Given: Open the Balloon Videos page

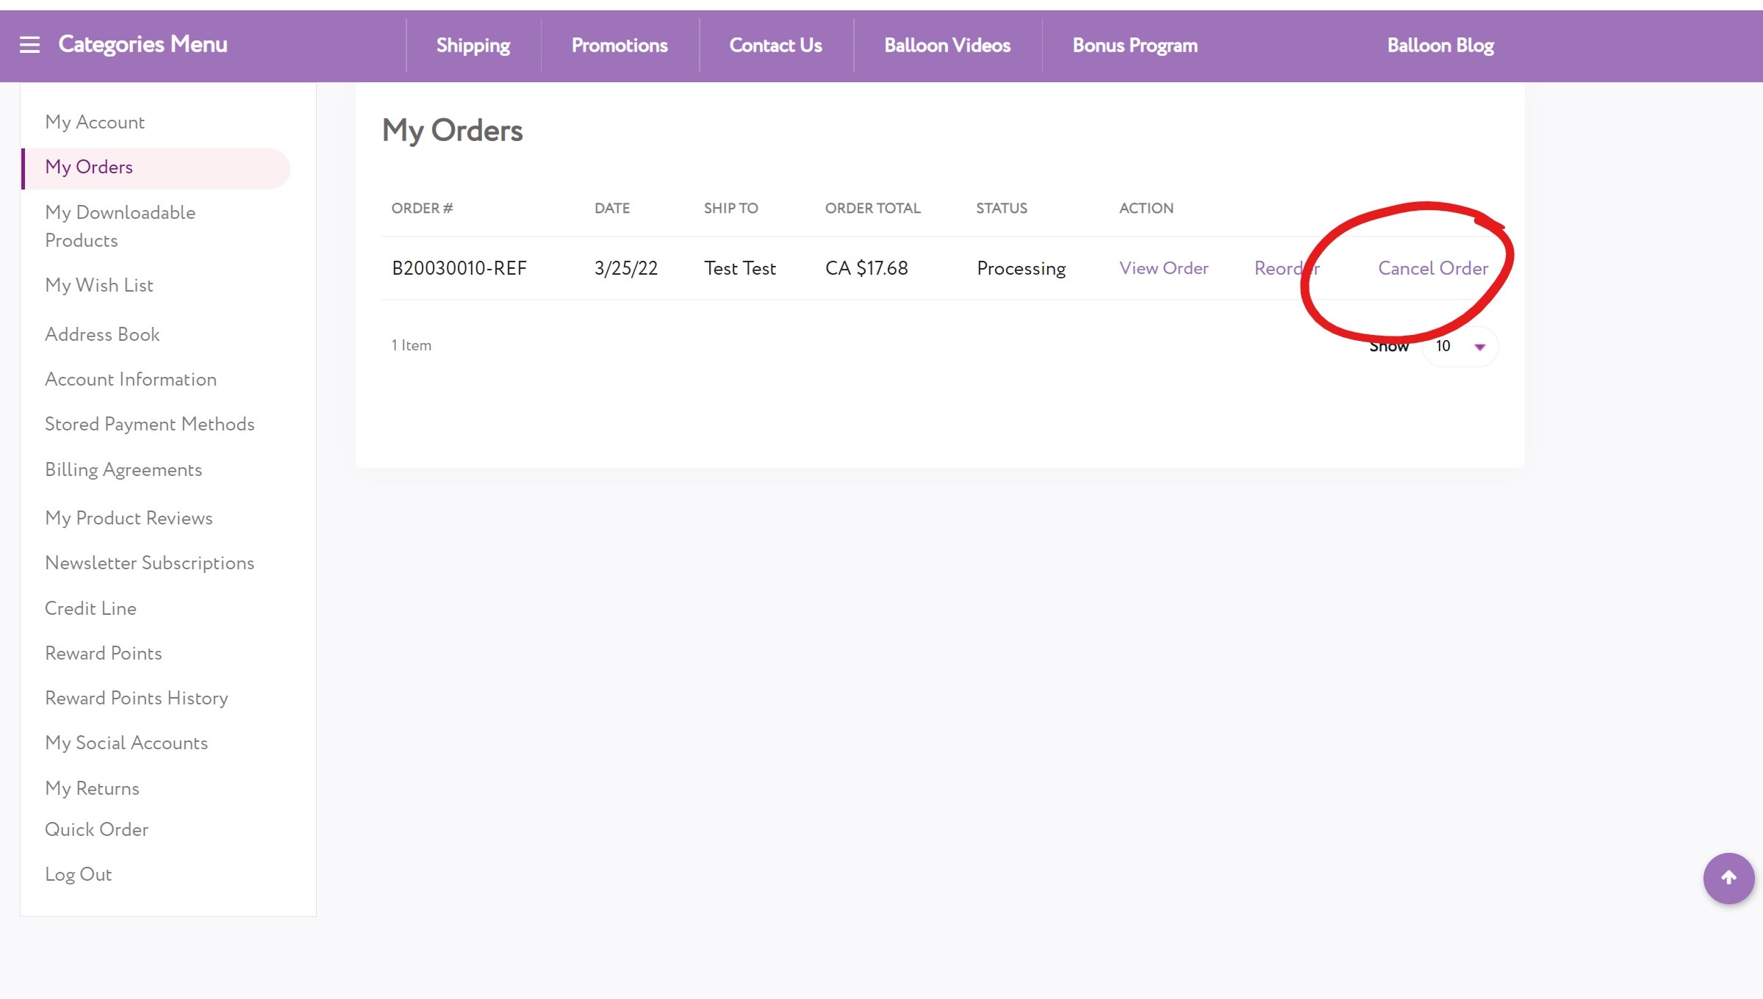Looking at the screenshot, I should point(947,46).
